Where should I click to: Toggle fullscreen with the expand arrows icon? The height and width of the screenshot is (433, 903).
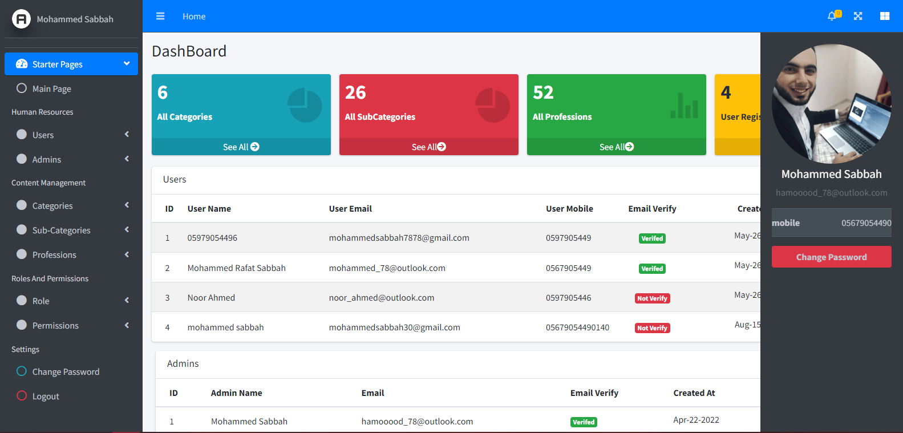(x=858, y=16)
